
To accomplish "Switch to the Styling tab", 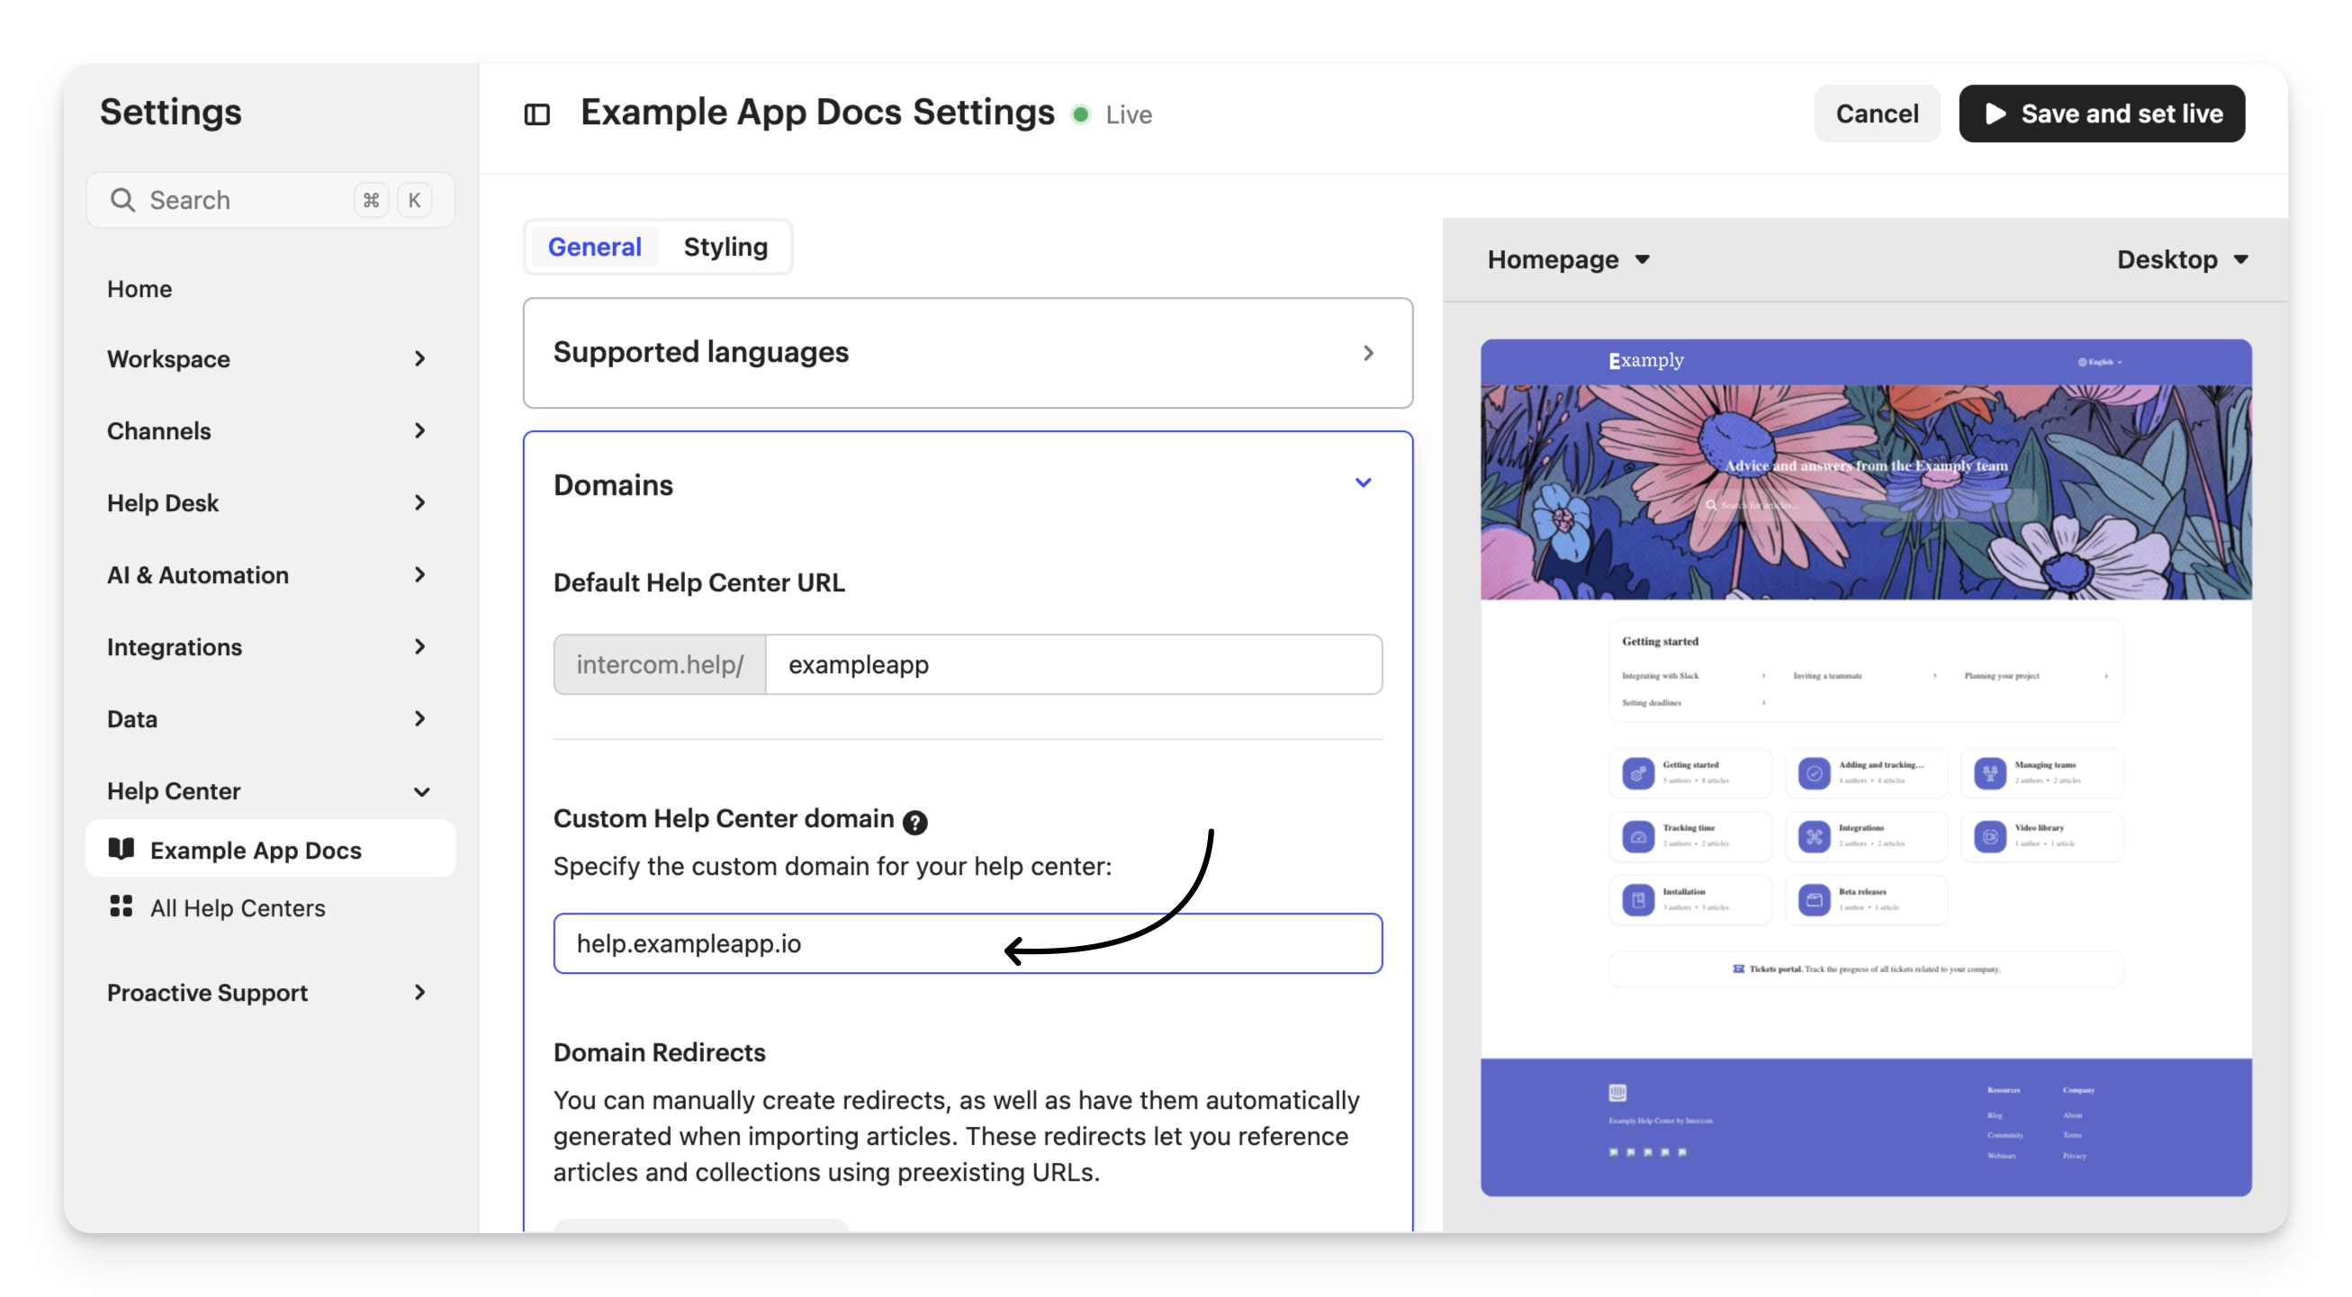I will pos(725,248).
